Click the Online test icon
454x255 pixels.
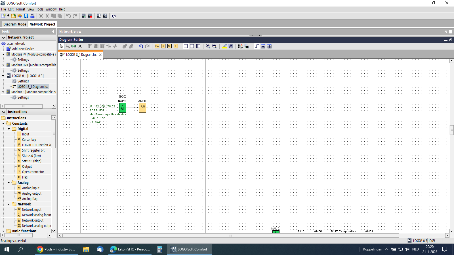click(x=247, y=46)
